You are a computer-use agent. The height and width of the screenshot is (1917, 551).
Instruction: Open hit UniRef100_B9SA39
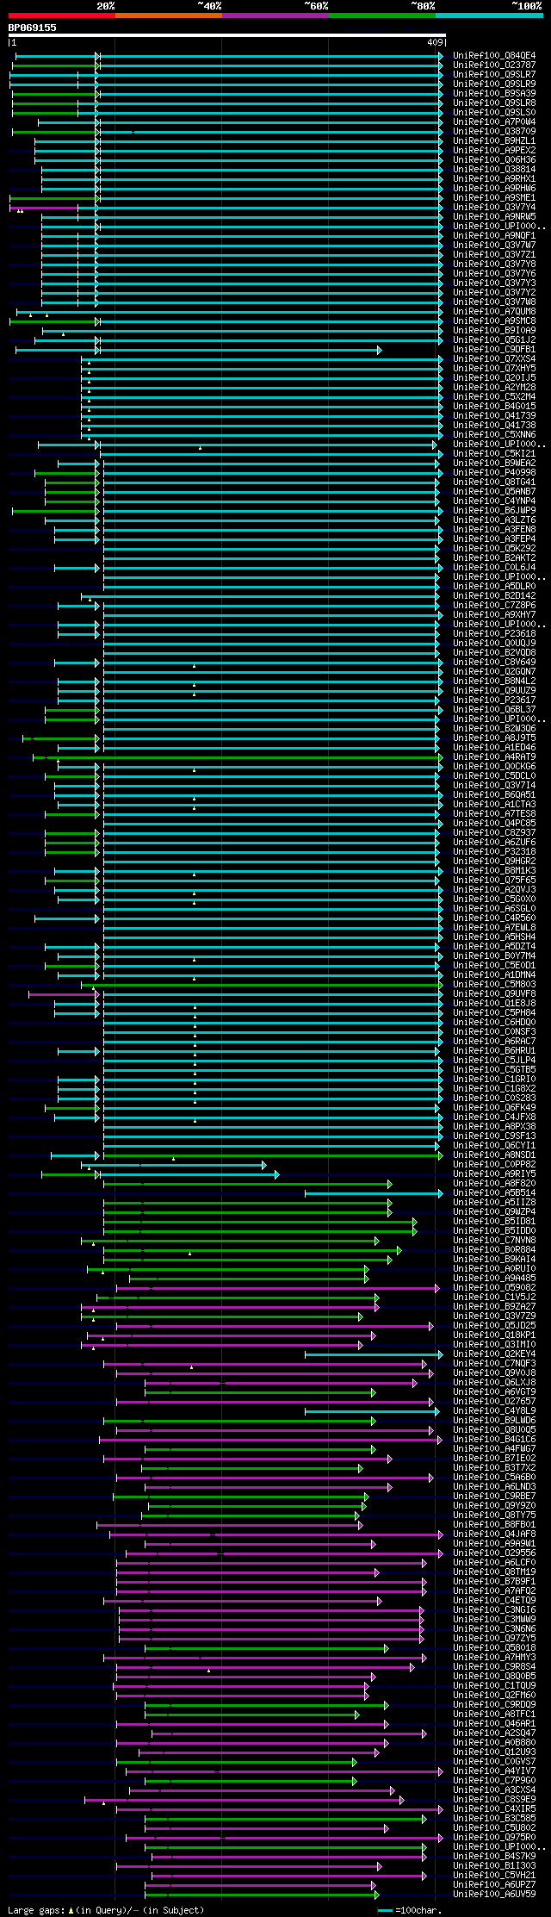pos(494,94)
